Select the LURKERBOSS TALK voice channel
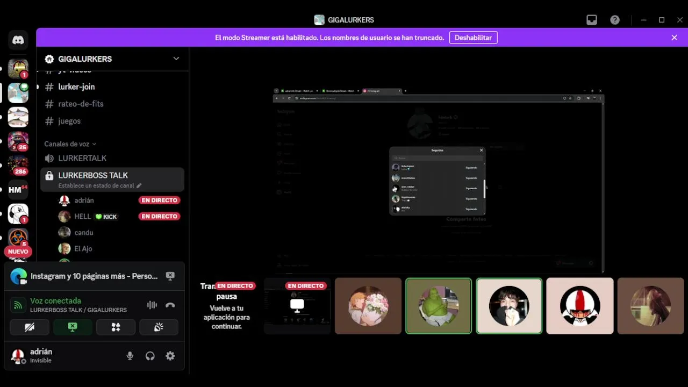The width and height of the screenshot is (688, 387). pyautogui.click(x=112, y=180)
